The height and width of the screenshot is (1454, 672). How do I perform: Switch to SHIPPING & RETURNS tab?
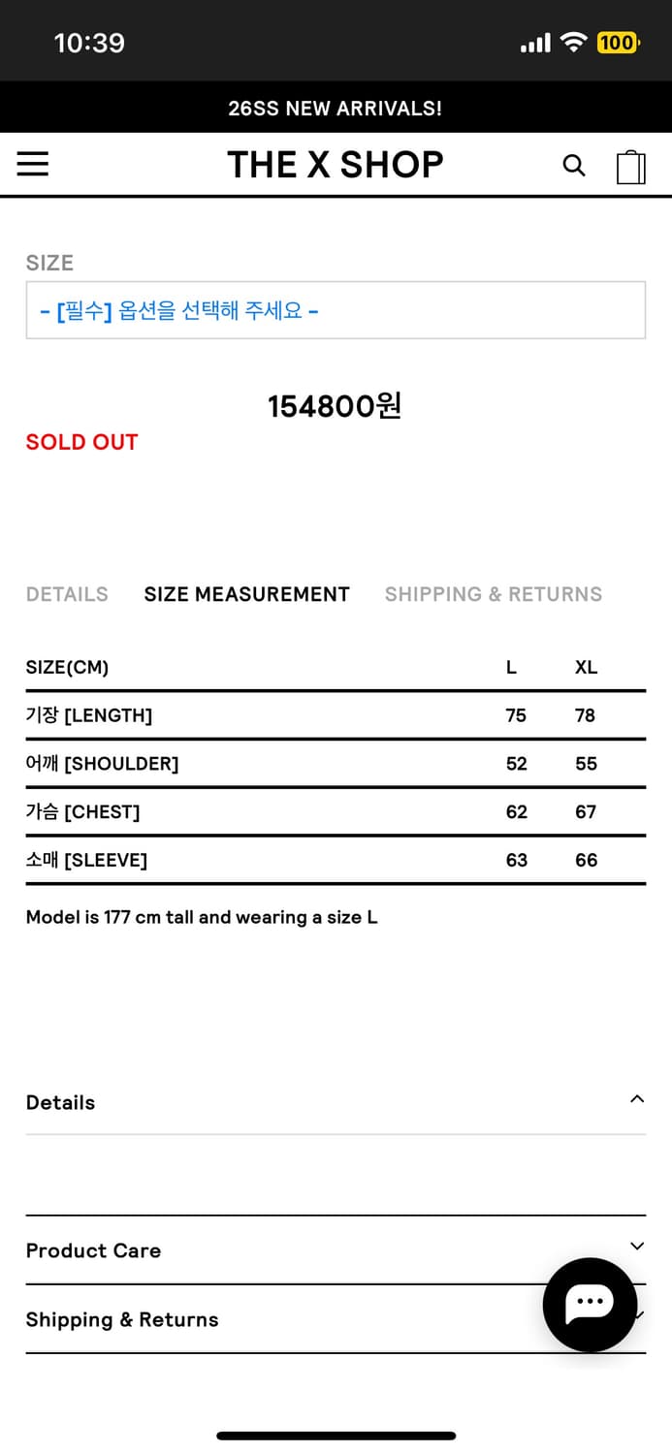[493, 594]
